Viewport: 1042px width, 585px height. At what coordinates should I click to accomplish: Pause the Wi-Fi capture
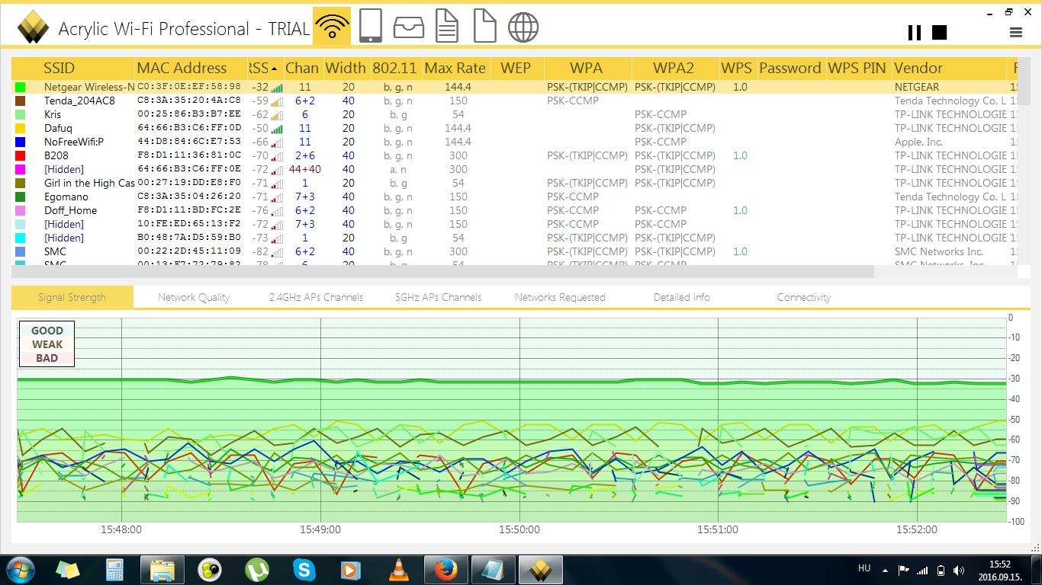click(x=914, y=32)
